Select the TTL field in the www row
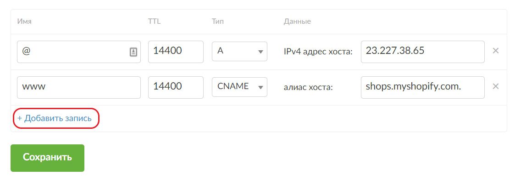Screen dimensions: 526x180 pyautogui.click(x=176, y=88)
